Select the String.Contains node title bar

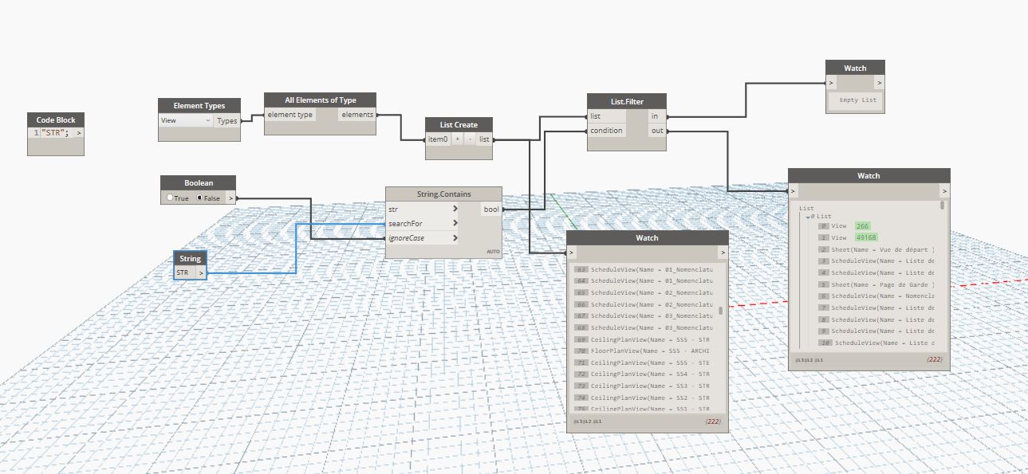coord(443,194)
